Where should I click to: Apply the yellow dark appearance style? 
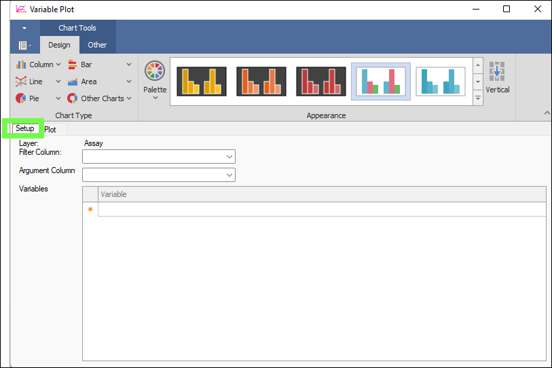202,81
